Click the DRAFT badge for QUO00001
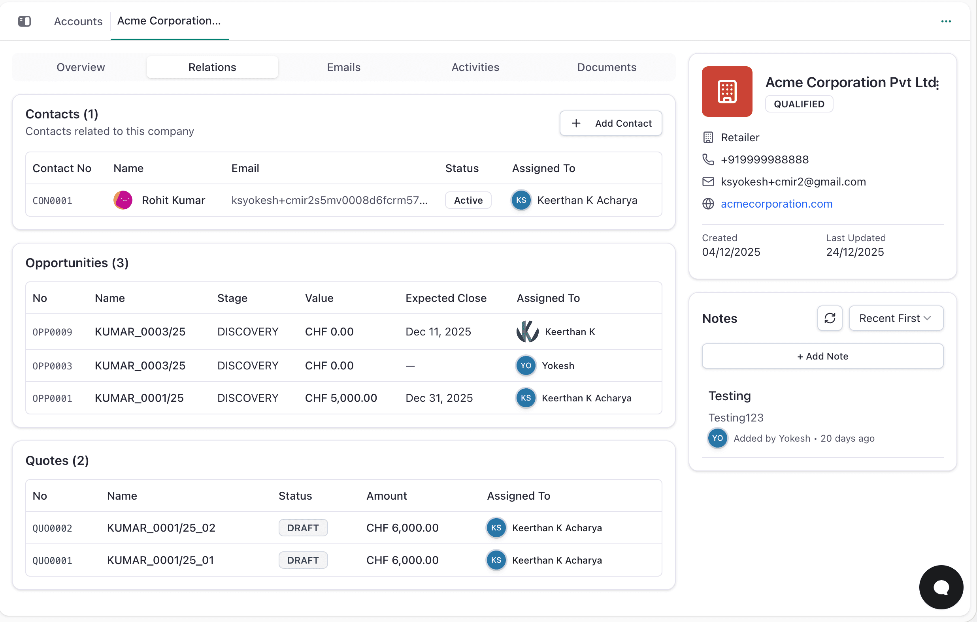 (303, 560)
